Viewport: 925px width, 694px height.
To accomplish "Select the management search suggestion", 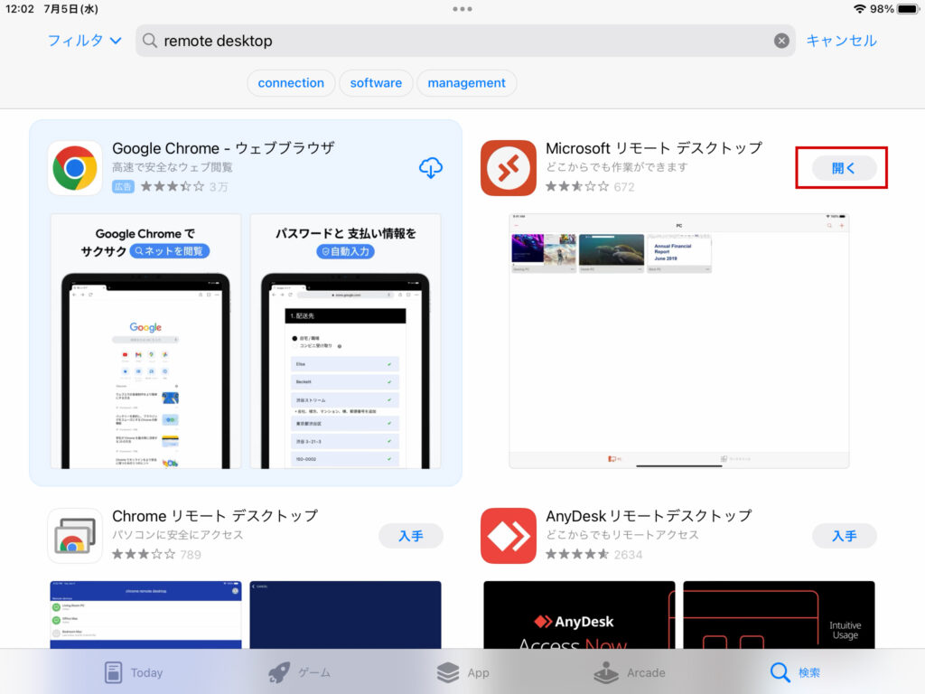I will tap(466, 82).
